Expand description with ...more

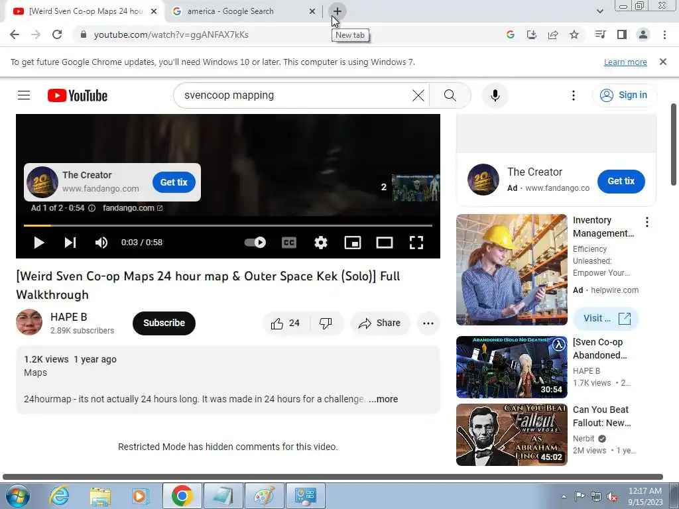[x=383, y=399]
